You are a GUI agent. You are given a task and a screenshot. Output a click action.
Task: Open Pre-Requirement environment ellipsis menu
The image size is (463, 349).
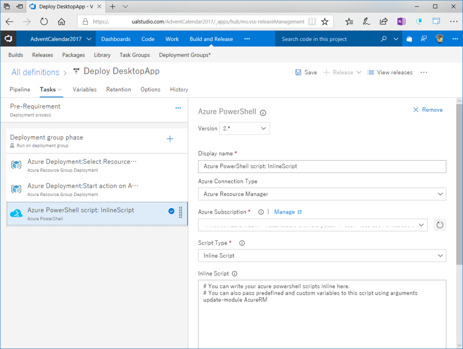click(x=178, y=108)
